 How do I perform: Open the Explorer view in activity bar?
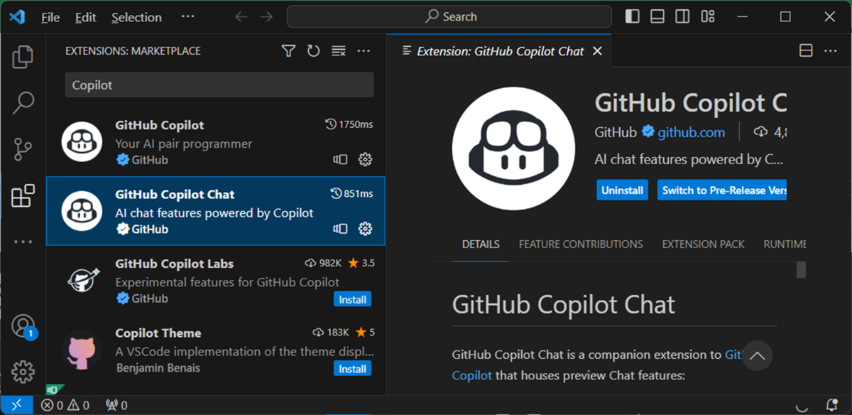pyautogui.click(x=23, y=57)
